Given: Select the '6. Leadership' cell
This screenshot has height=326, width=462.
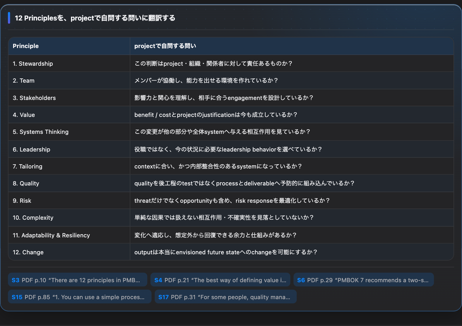Looking at the screenshot, I should coord(69,149).
